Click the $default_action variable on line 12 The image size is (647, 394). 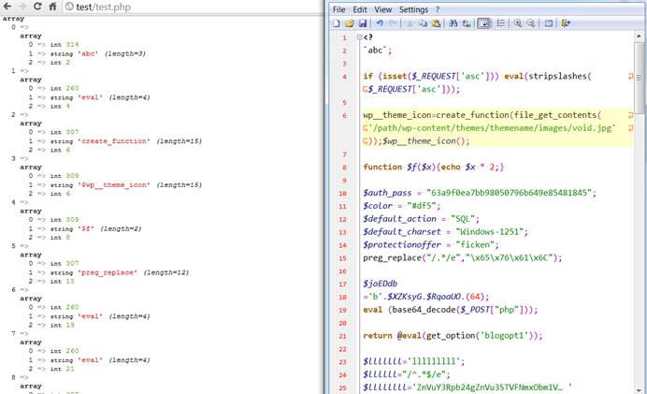pyautogui.click(x=399, y=218)
